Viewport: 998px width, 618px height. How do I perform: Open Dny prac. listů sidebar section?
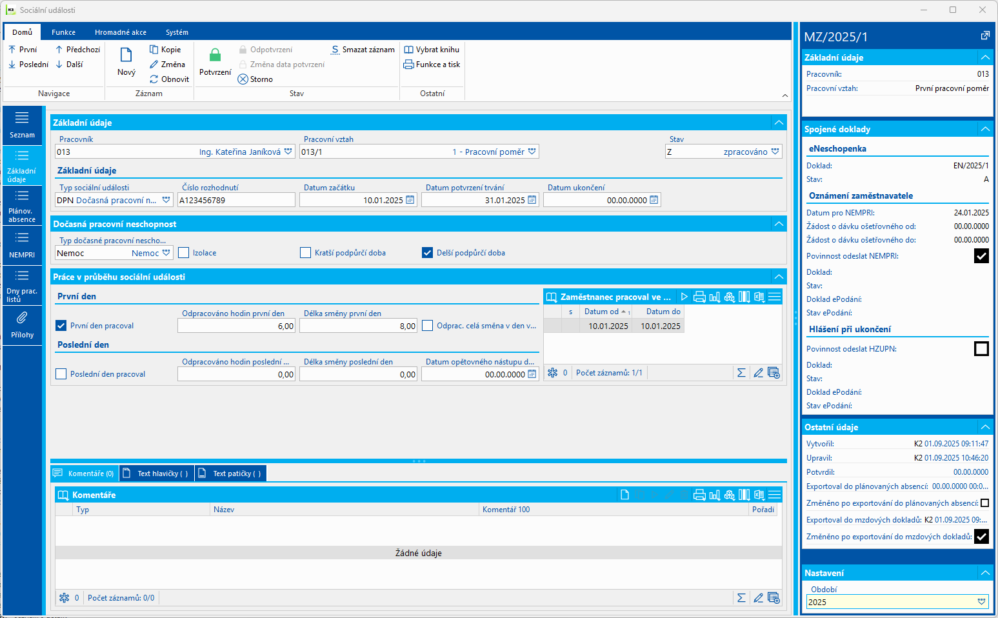pos(22,286)
